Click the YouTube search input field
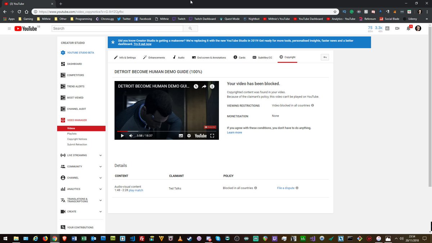This screenshot has width=432, height=243. tap(117, 28)
